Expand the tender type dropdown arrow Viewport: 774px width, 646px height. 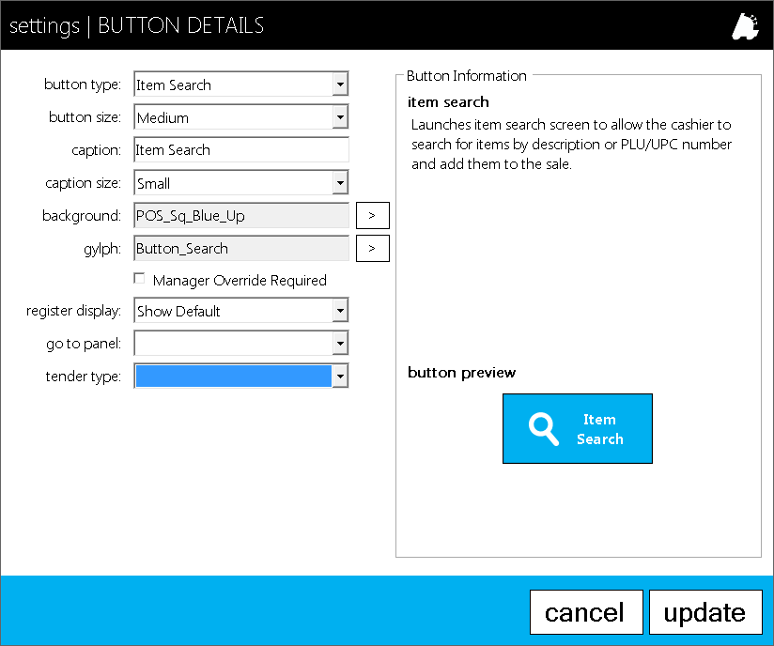pyautogui.click(x=340, y=377)
